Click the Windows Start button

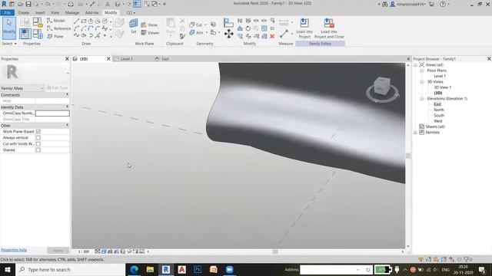coord(8,269)
